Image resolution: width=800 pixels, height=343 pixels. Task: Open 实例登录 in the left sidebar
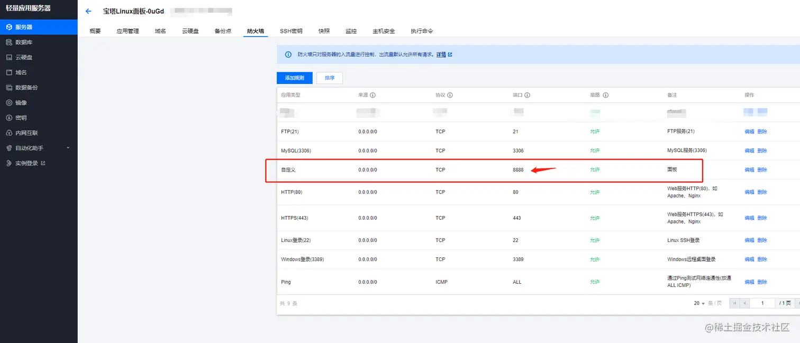(x=39, y=163)
